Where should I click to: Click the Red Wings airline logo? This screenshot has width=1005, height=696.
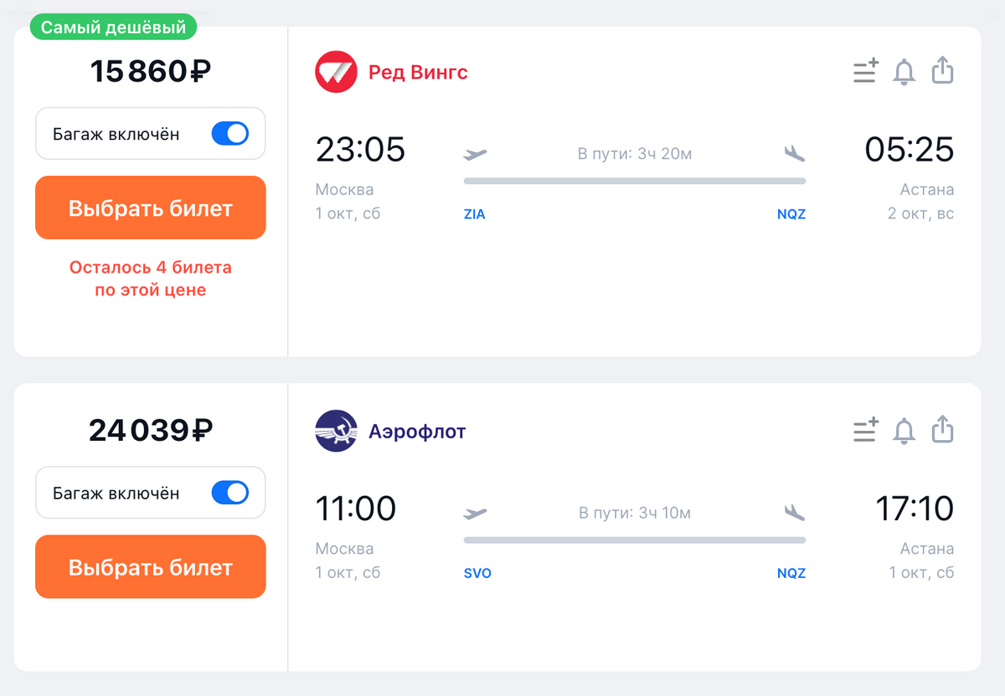pos(336,72)
